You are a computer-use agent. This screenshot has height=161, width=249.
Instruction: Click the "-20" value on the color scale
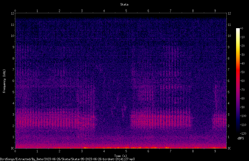(x=242, y=46)
